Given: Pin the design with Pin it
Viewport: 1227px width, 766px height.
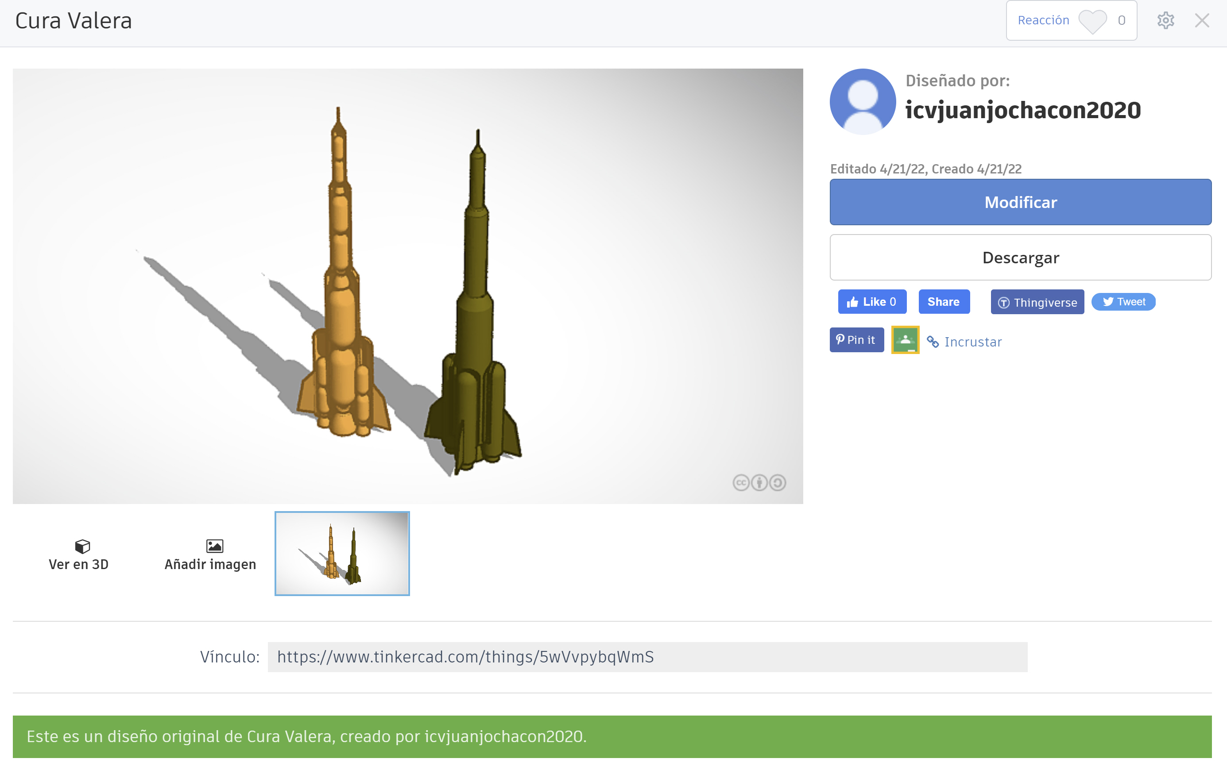Looking at the screenshot, I should click(856, 340).
